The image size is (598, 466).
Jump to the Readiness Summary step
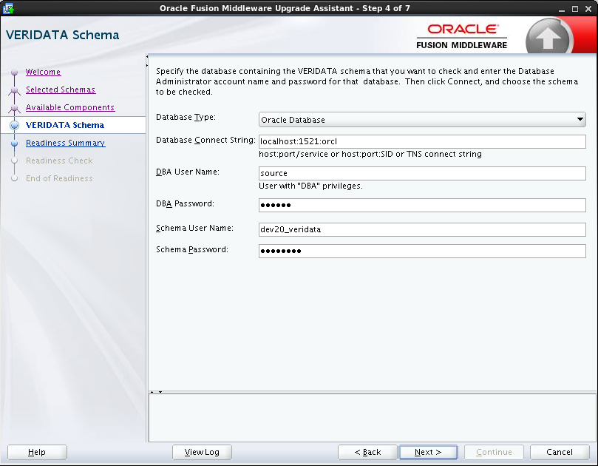coord(66,143)
